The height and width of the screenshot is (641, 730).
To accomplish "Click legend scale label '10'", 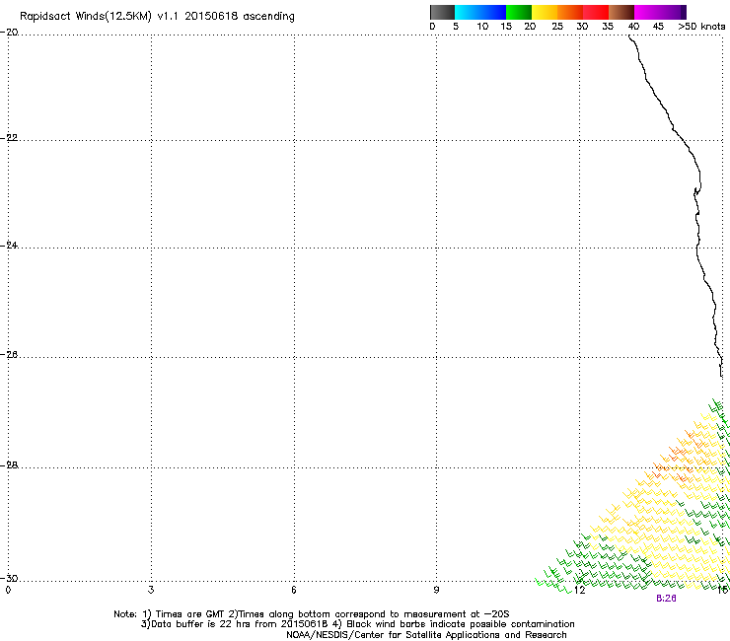I will click(482, 27).
